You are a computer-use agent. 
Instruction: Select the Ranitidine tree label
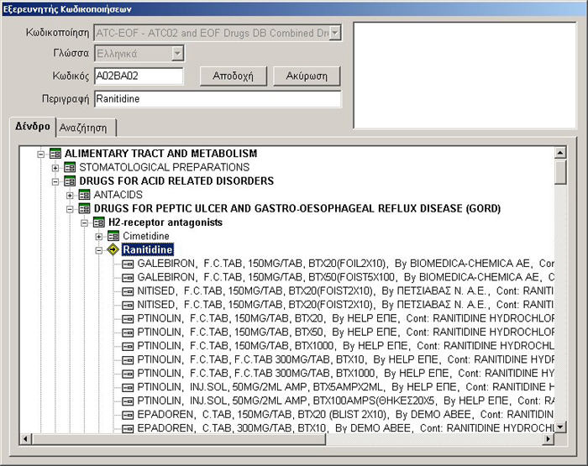pos(148,250)
